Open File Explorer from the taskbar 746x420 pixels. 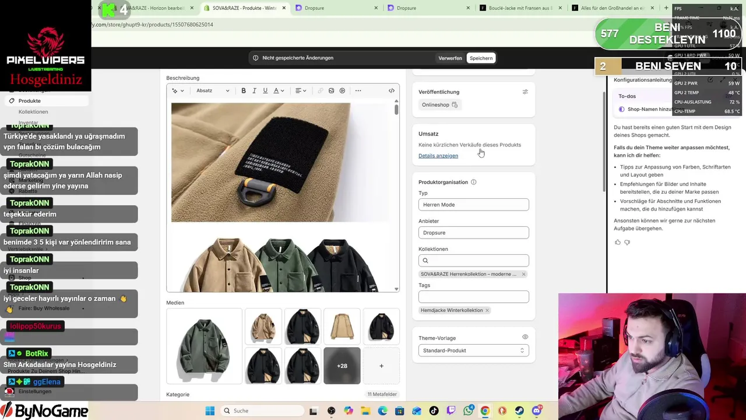pyautogui.click(x=365, y=411)
